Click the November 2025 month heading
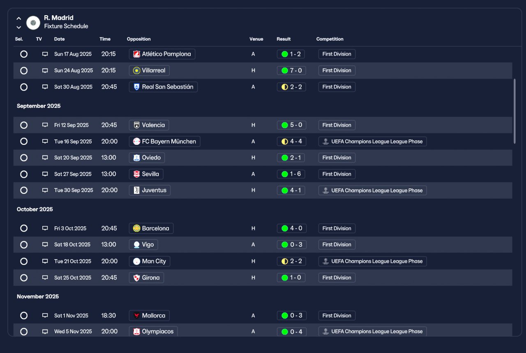 point(38,297)
